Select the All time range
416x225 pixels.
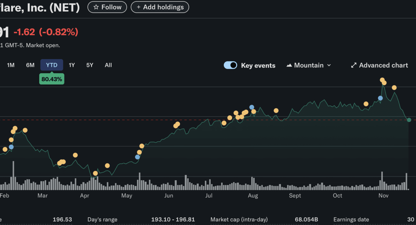pos(108,65)
